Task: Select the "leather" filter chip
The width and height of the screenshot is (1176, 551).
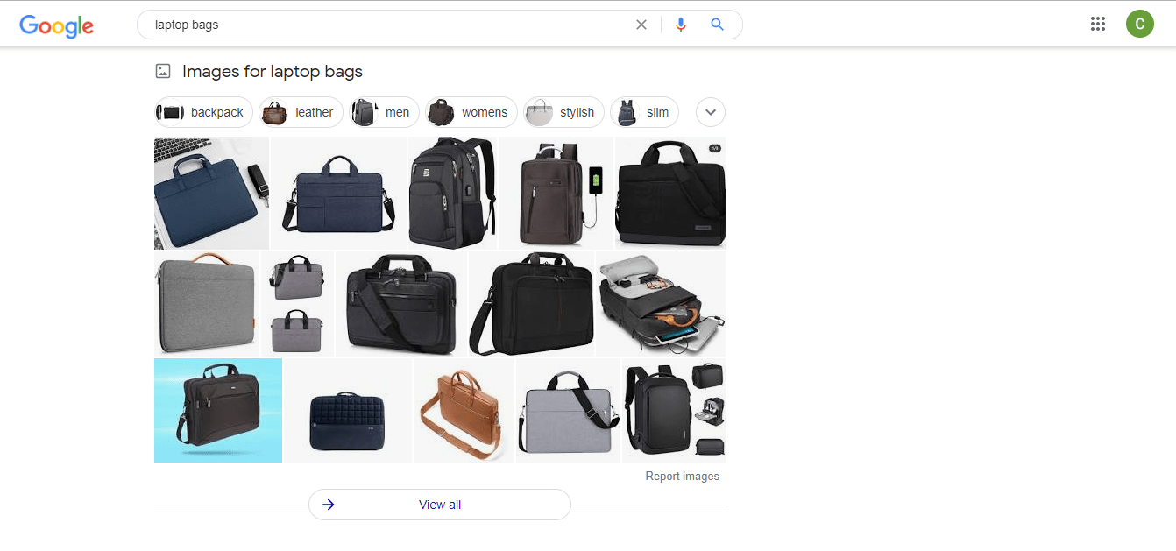Action: [301, 112]
